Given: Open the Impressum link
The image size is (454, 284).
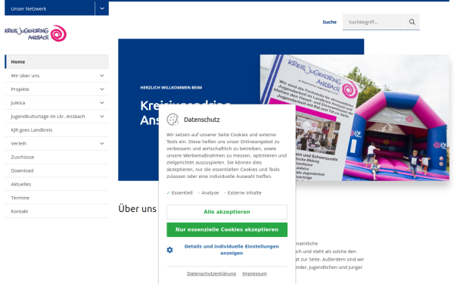Looking at the screenshot, I should 254,273.
